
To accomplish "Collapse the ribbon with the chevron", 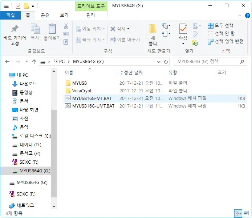I will pos(239,16).
